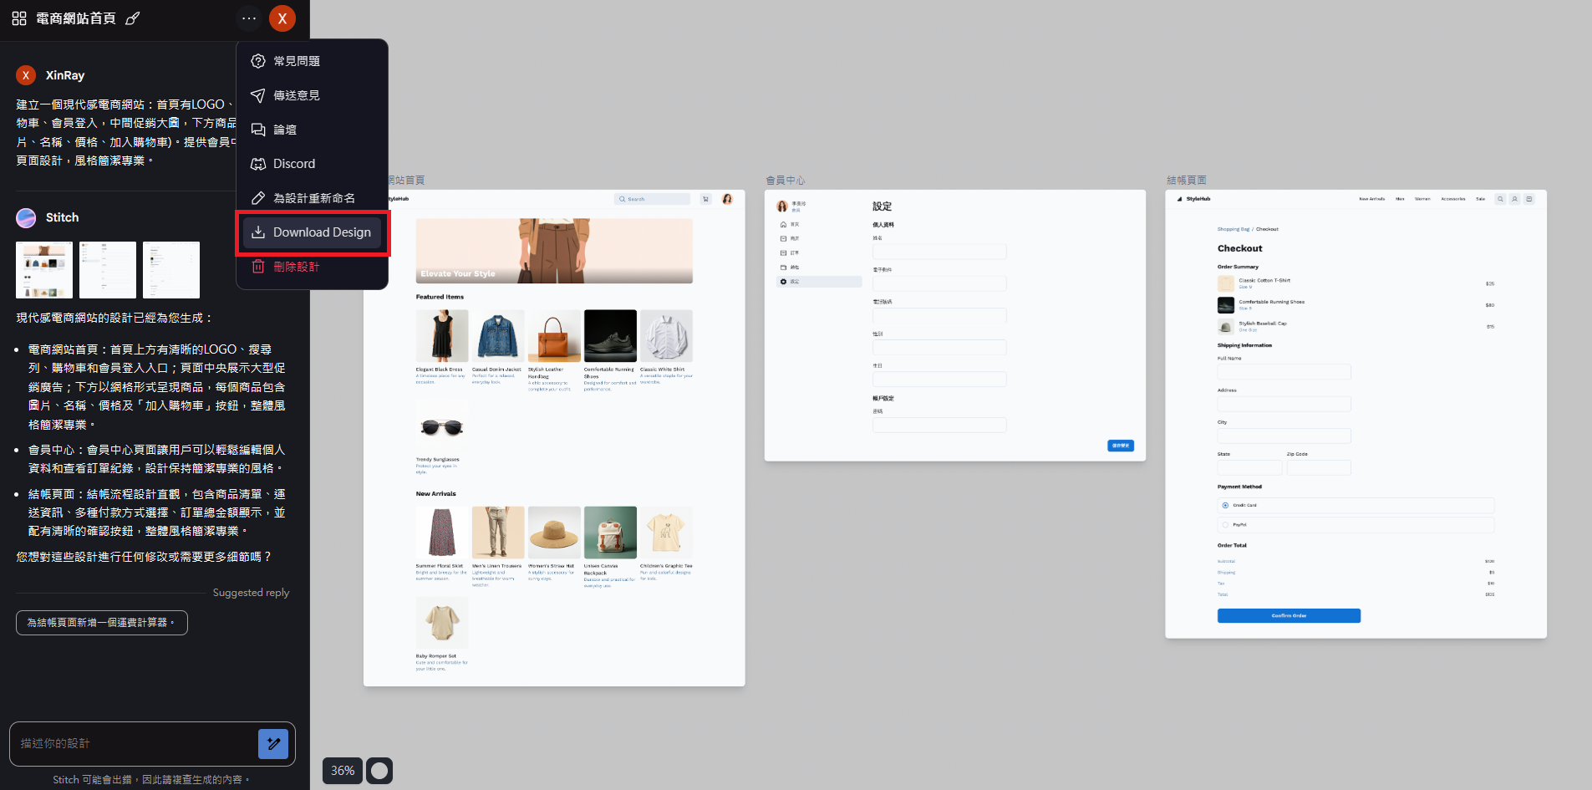Toggle the round theme button near 36%

pos(379,770)
